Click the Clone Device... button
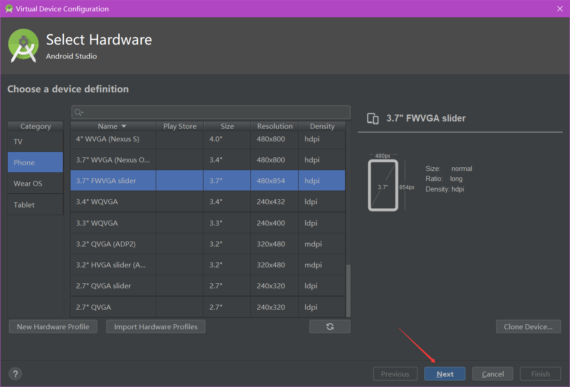 click(528, 327)
